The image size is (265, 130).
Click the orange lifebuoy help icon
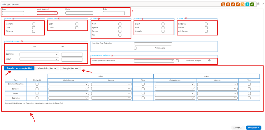pyautogui.click(x=228, y=4)
